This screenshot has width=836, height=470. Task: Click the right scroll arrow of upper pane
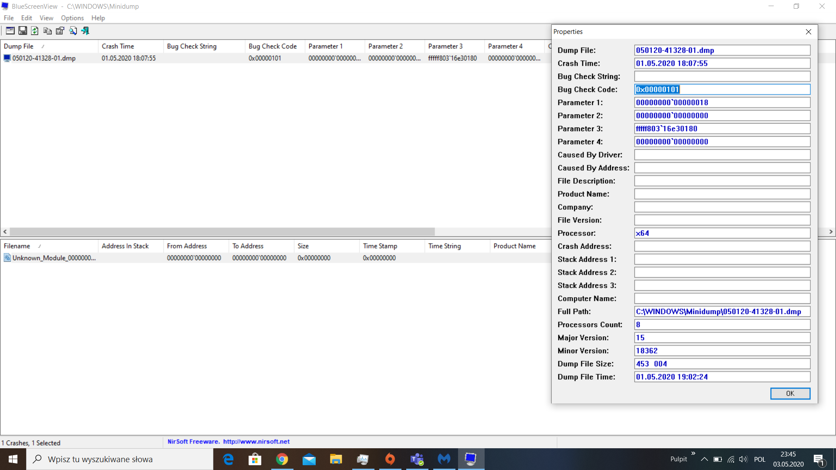point(831,232)
